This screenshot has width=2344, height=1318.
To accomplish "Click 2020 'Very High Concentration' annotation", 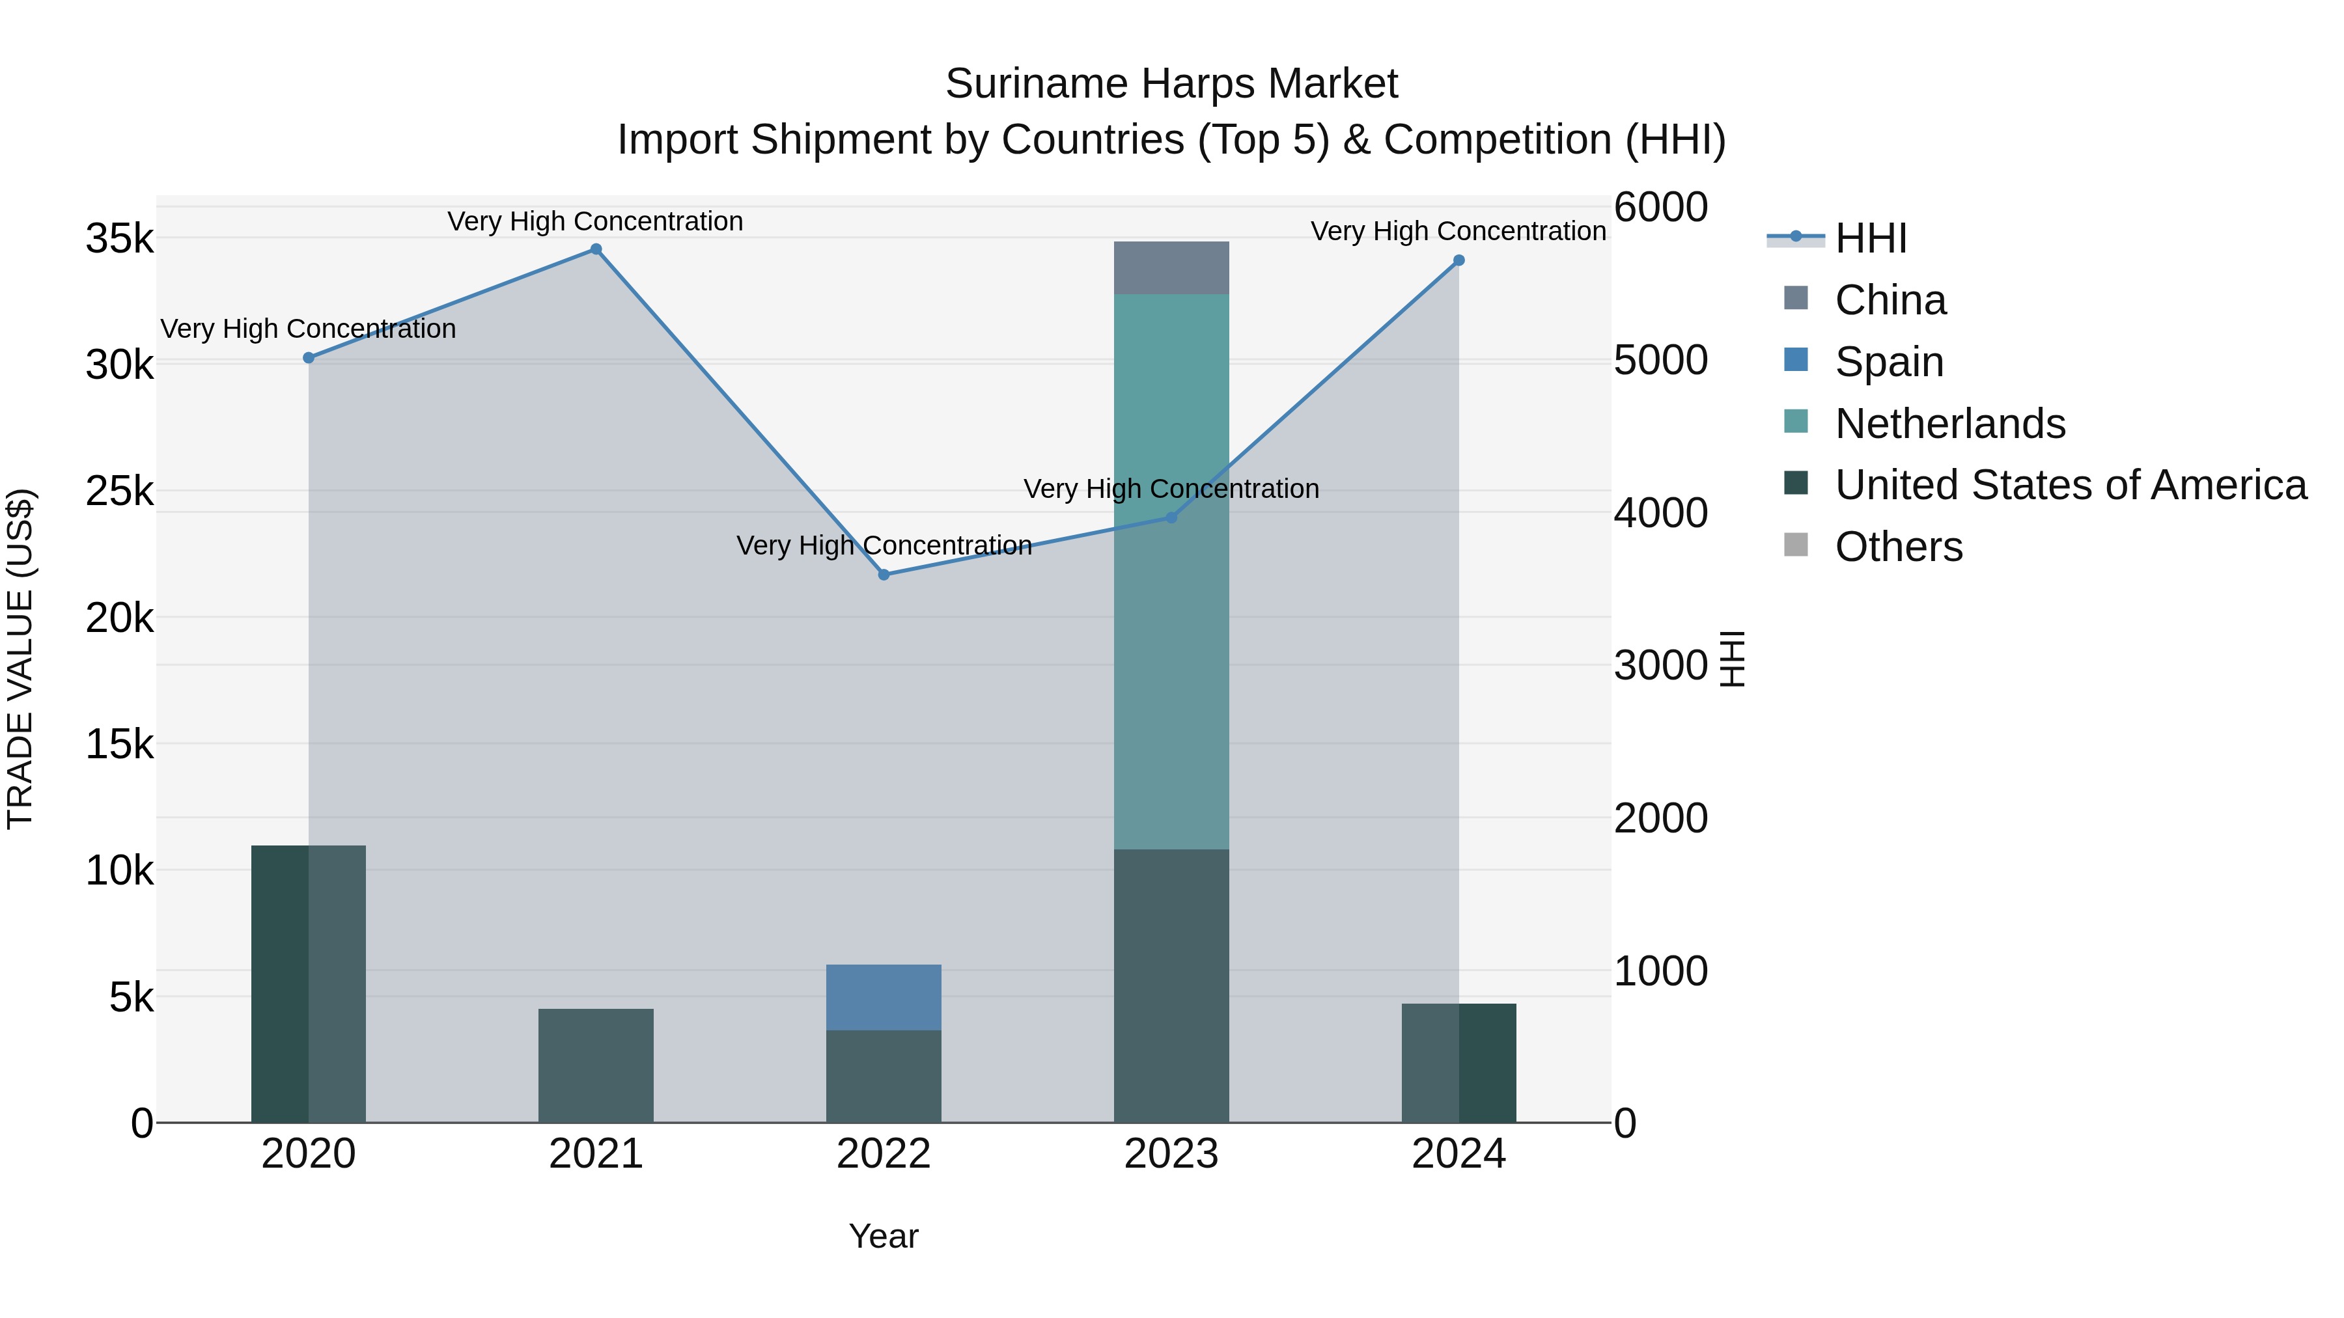I will (309, 329).
